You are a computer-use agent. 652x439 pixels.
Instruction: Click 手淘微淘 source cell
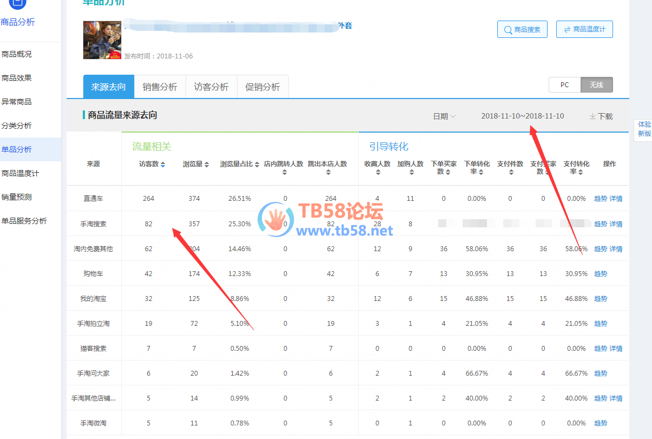(94, 423)
